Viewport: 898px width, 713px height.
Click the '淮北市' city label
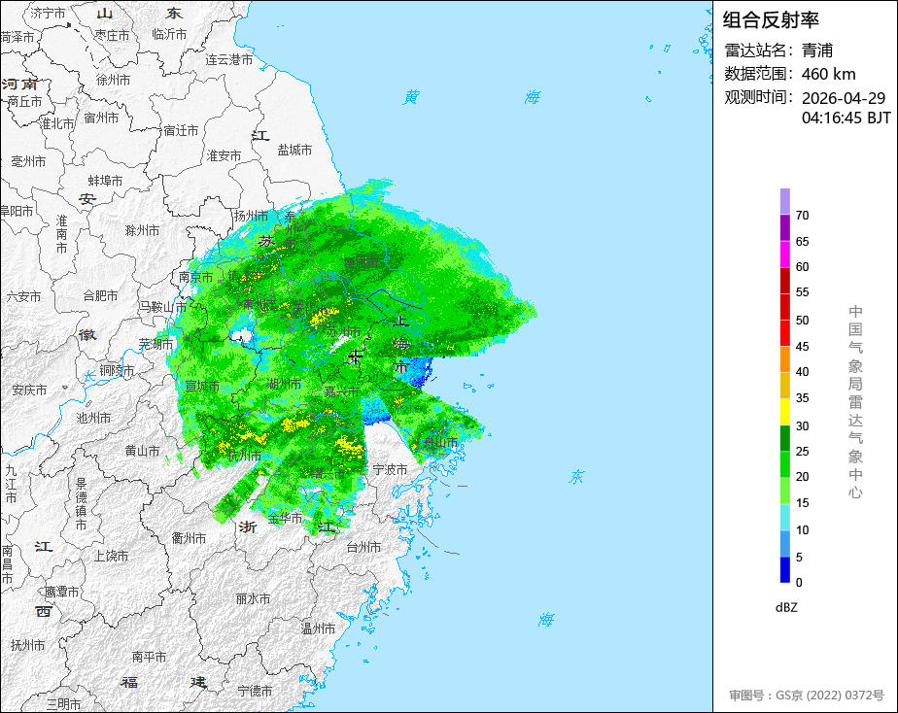tap(56, 123)
